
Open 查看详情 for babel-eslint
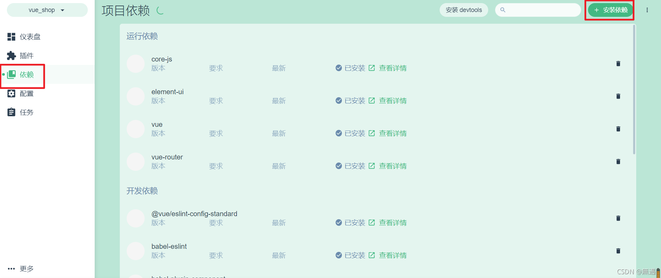click(393, 255)
